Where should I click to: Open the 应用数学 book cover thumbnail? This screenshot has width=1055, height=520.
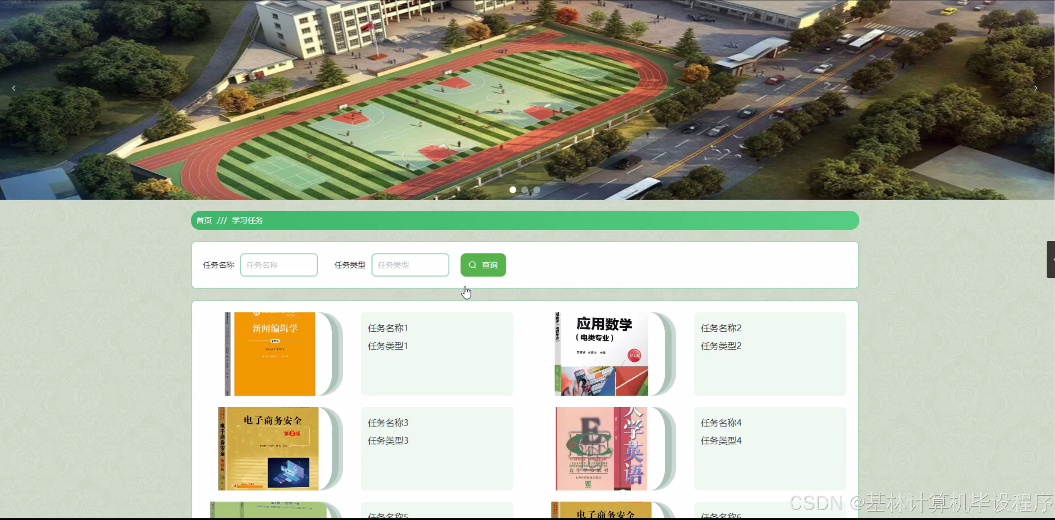[x=601, y=354]
